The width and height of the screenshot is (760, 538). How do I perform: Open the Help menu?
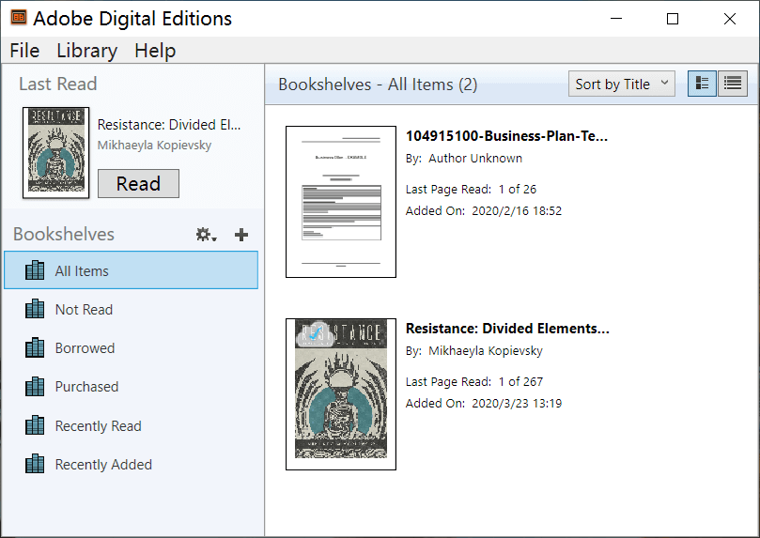click(x=155, y=51)
